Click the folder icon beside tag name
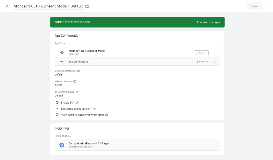The width and height of the screenshot is (273, 160). [x=87, y=6]
